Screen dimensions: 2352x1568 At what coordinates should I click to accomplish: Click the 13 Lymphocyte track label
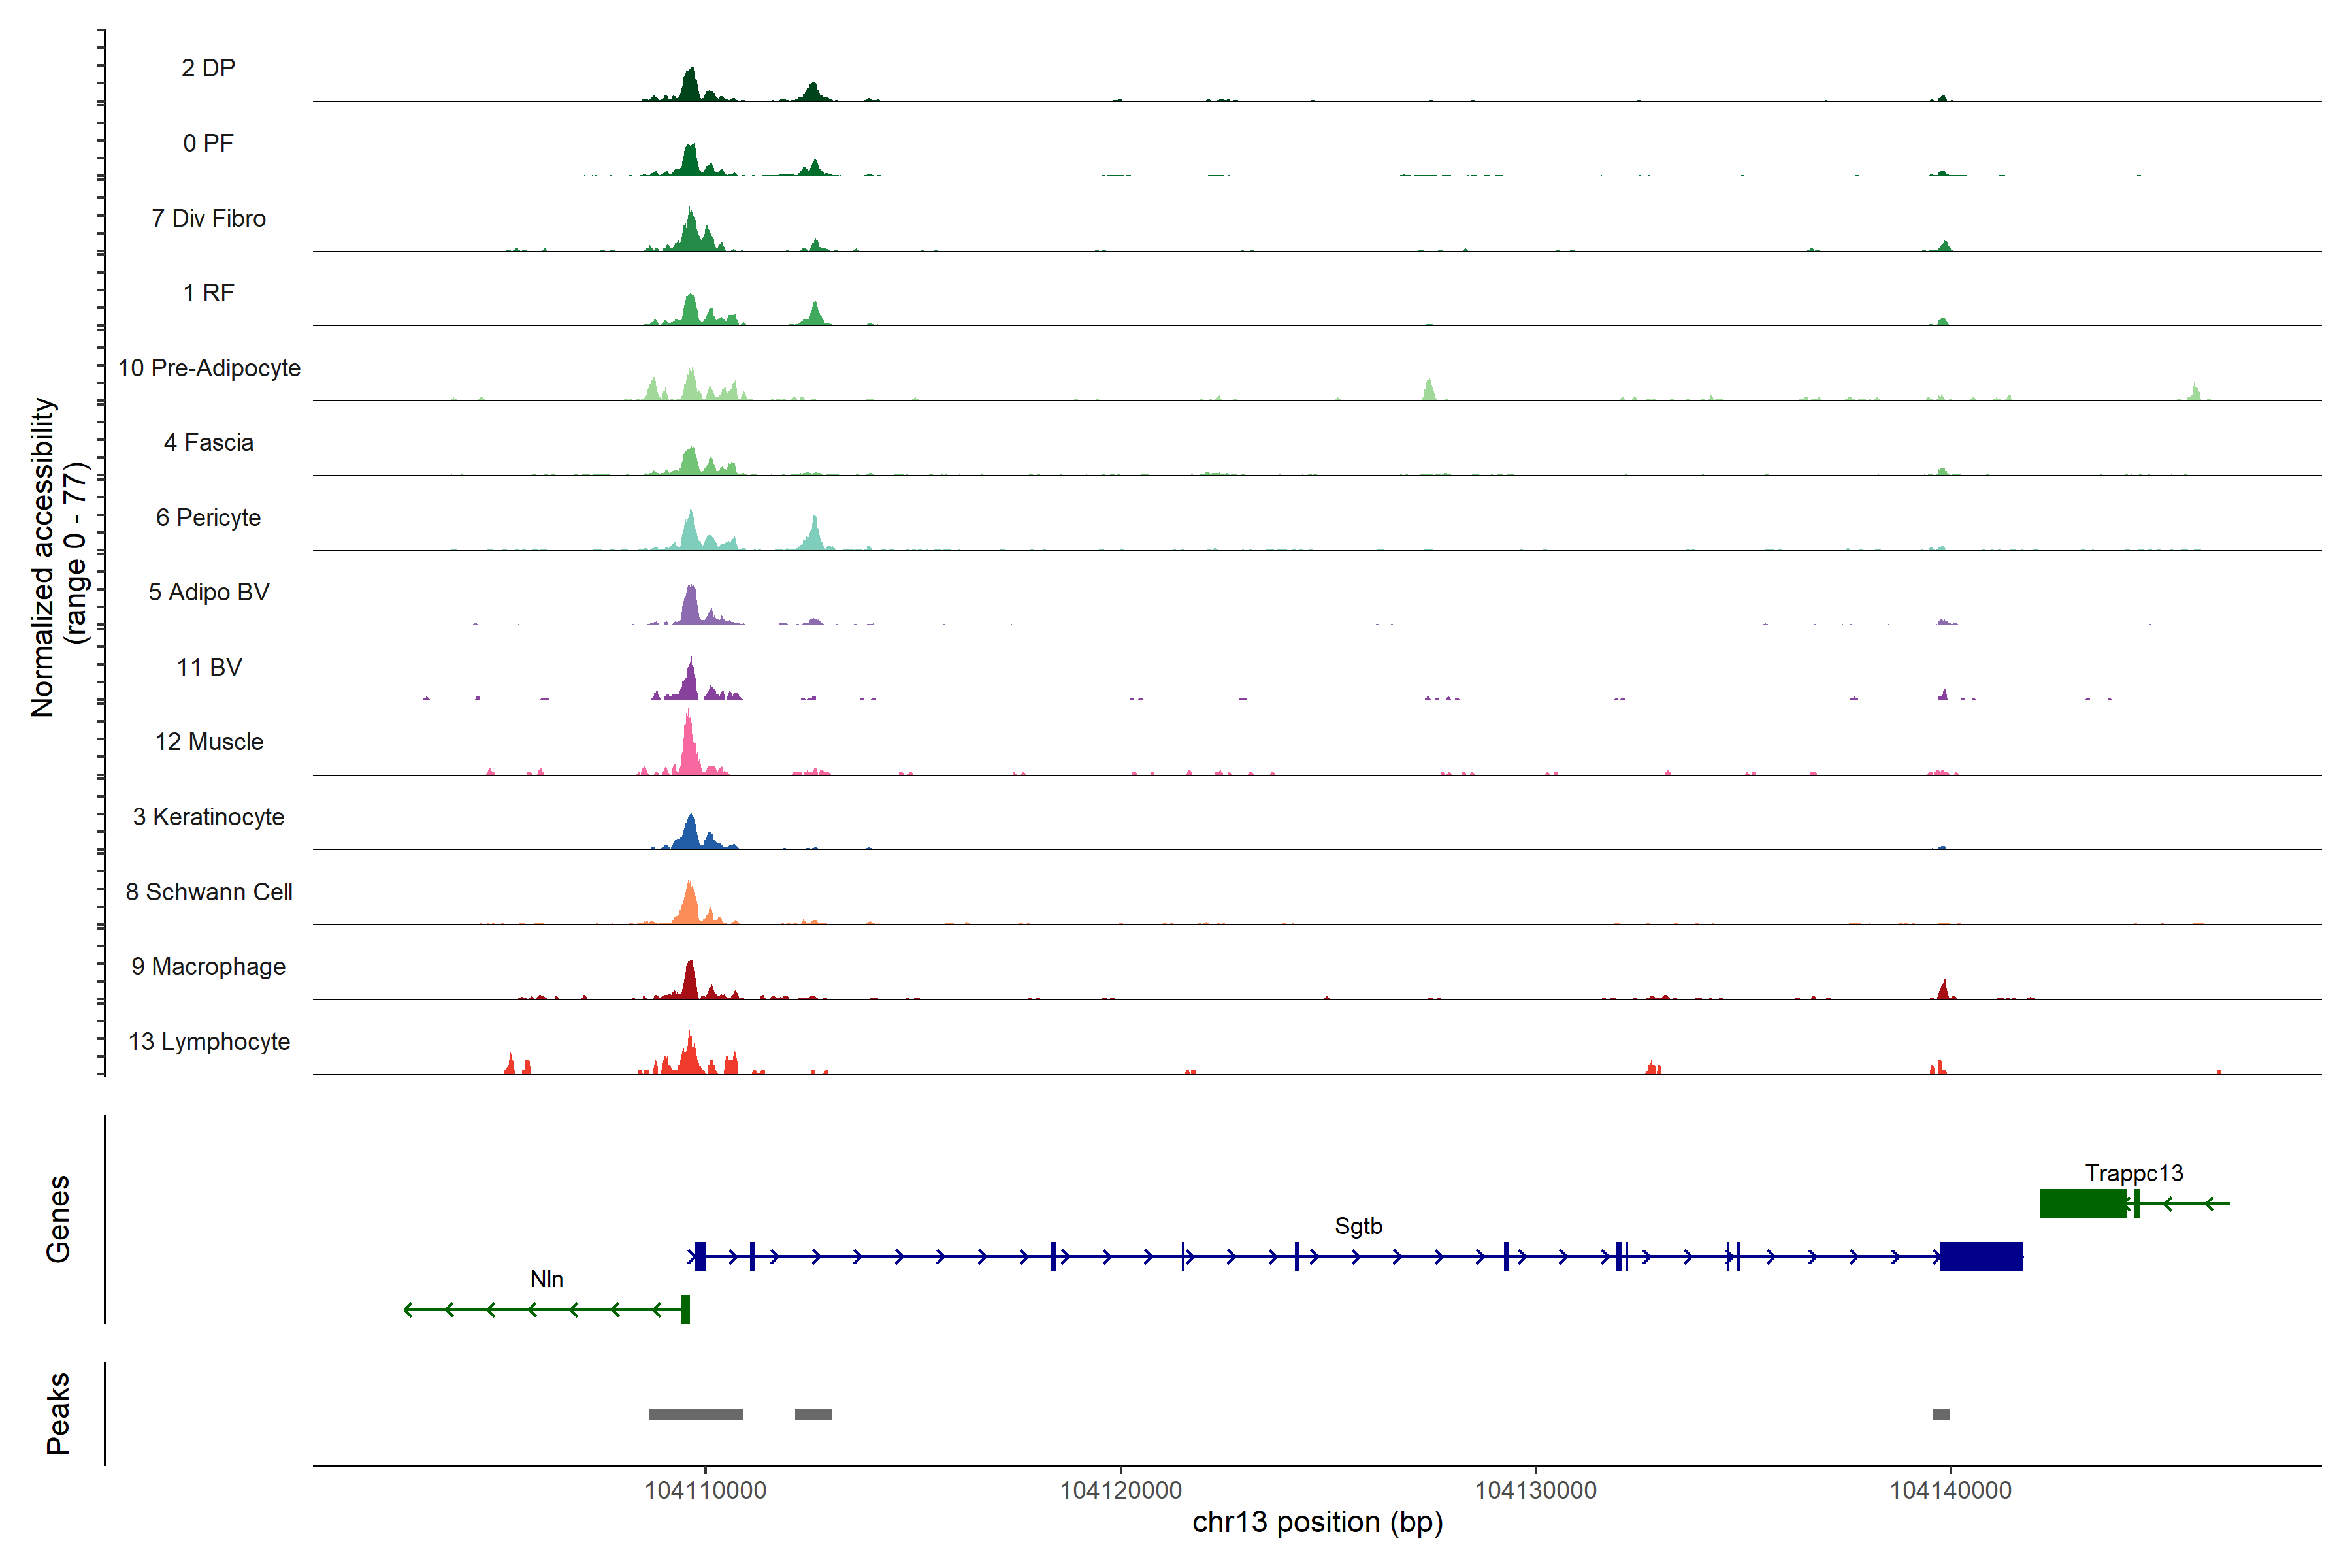[x=209, y=1041]
